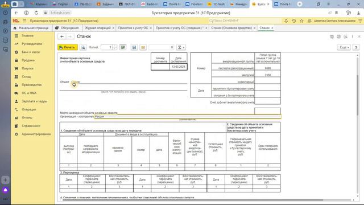Screen dimensions: 364x205
Task: Open print preview icon next to Печать
Action: click(x=83, y=47)
